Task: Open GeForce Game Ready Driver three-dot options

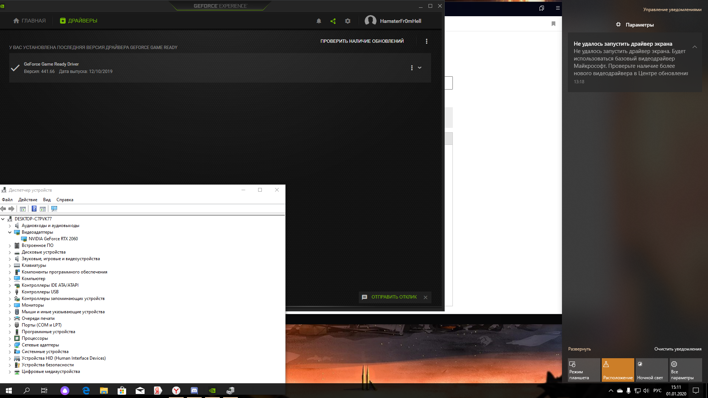Action: pyautogui.click(x=412, y=68)
